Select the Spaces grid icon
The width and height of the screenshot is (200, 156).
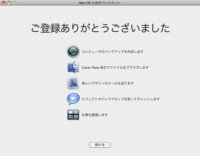[x=73, y=115]
